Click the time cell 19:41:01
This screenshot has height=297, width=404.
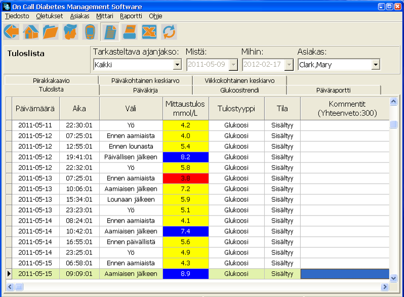79,157
